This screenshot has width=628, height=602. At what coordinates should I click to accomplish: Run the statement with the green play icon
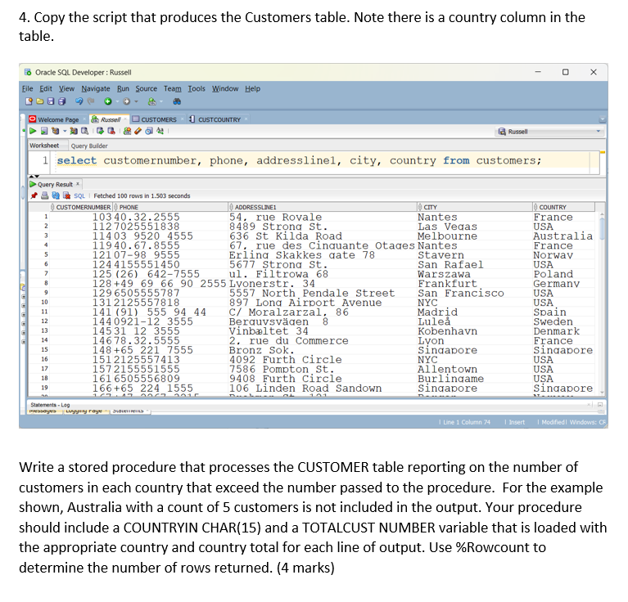pos(33,131)
